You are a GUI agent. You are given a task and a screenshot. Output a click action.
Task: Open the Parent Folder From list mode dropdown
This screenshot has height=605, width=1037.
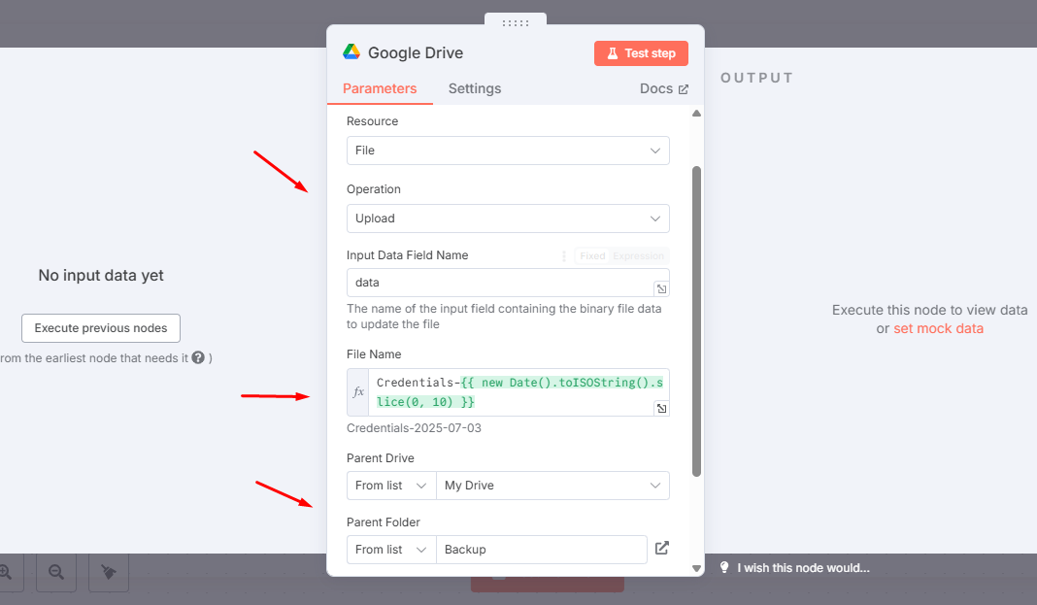click(x=391, y=550)
